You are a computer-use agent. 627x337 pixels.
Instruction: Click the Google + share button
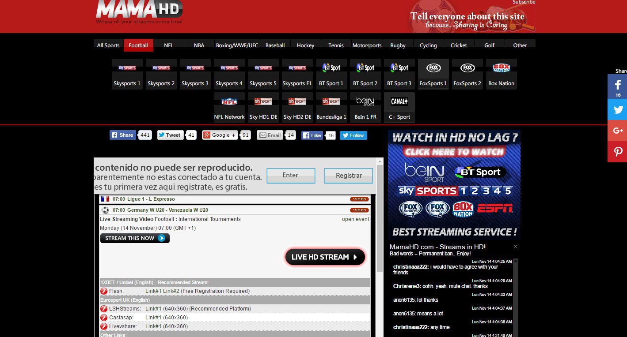coord(219,135)
